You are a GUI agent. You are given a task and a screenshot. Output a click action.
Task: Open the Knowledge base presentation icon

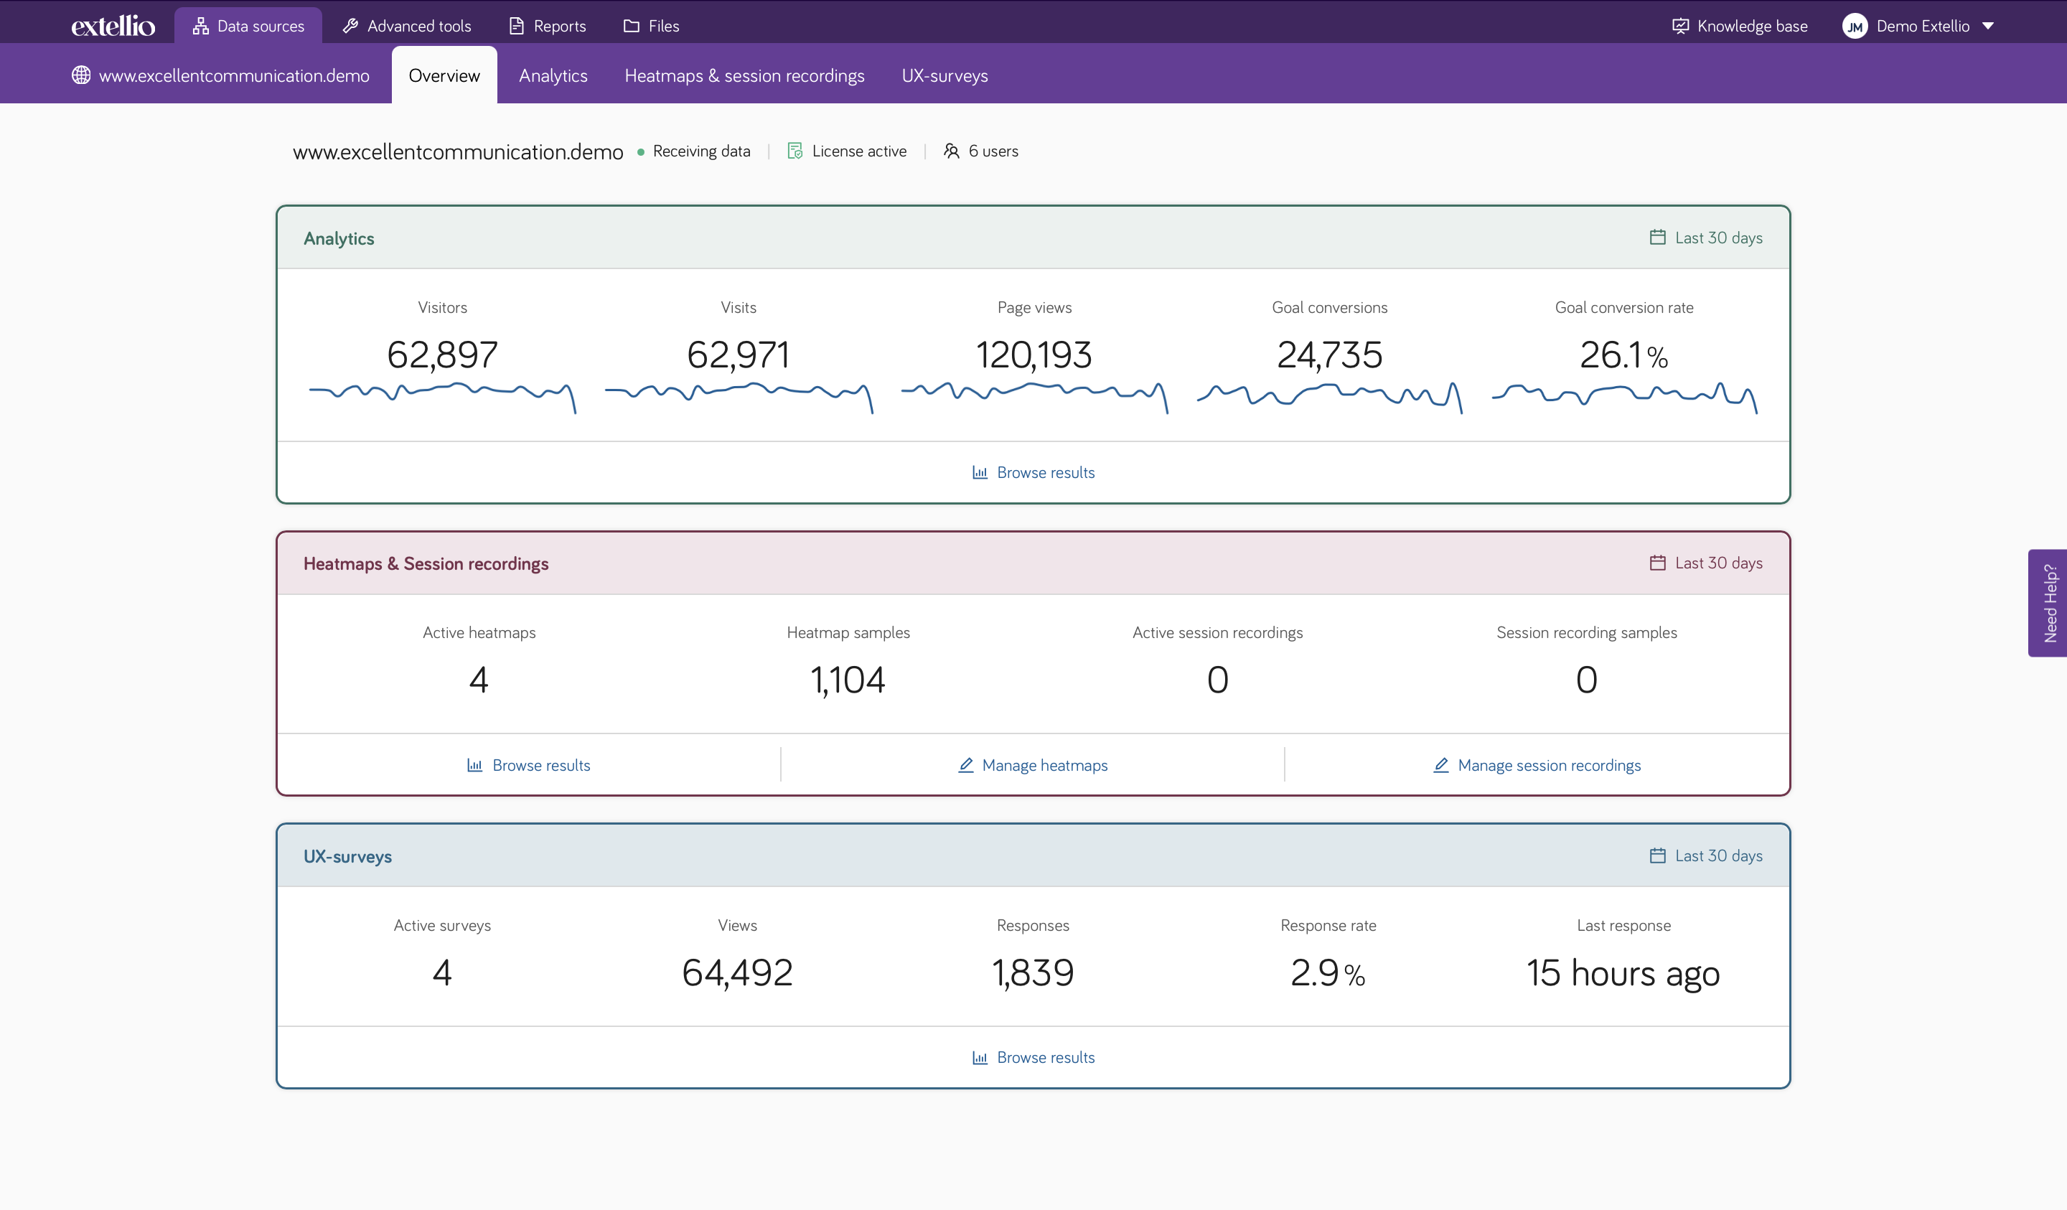1680,25
